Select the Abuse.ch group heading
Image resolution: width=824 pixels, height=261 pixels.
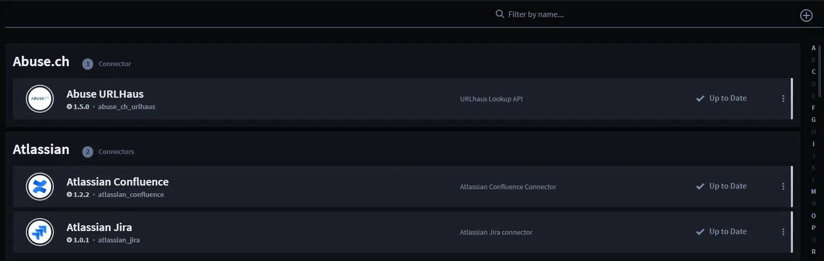click(41, 62)
